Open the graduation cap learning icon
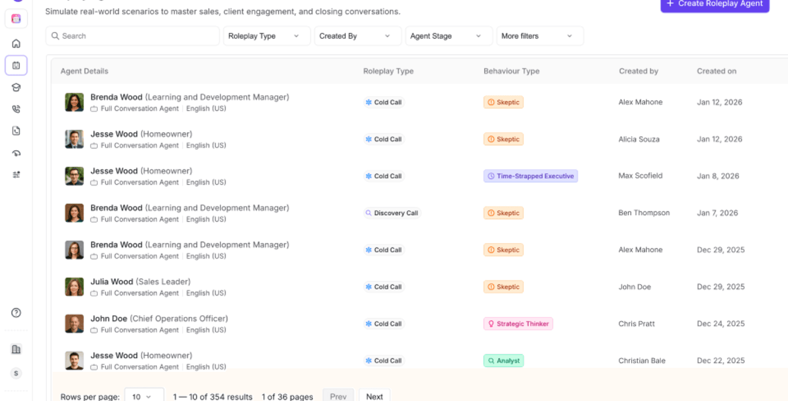This screenshot has height=401, width=788. pyautogui.click(x=16, y=88)
